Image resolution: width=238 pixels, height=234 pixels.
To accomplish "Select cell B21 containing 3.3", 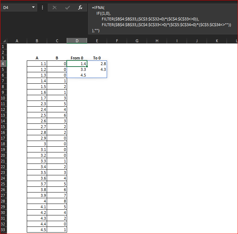I will (37, 161).
